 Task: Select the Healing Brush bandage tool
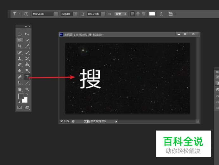pos(20,52)
